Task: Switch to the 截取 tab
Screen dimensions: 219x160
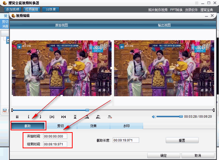Action: 28,126
